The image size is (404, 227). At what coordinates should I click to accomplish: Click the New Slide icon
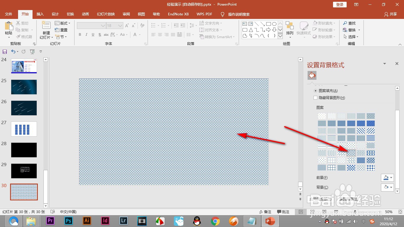click(46, 25)
